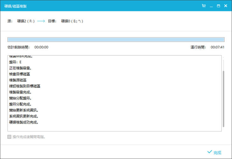
Task: Select the 系統資訊更新完成 log entry
Action: (24, 116)
